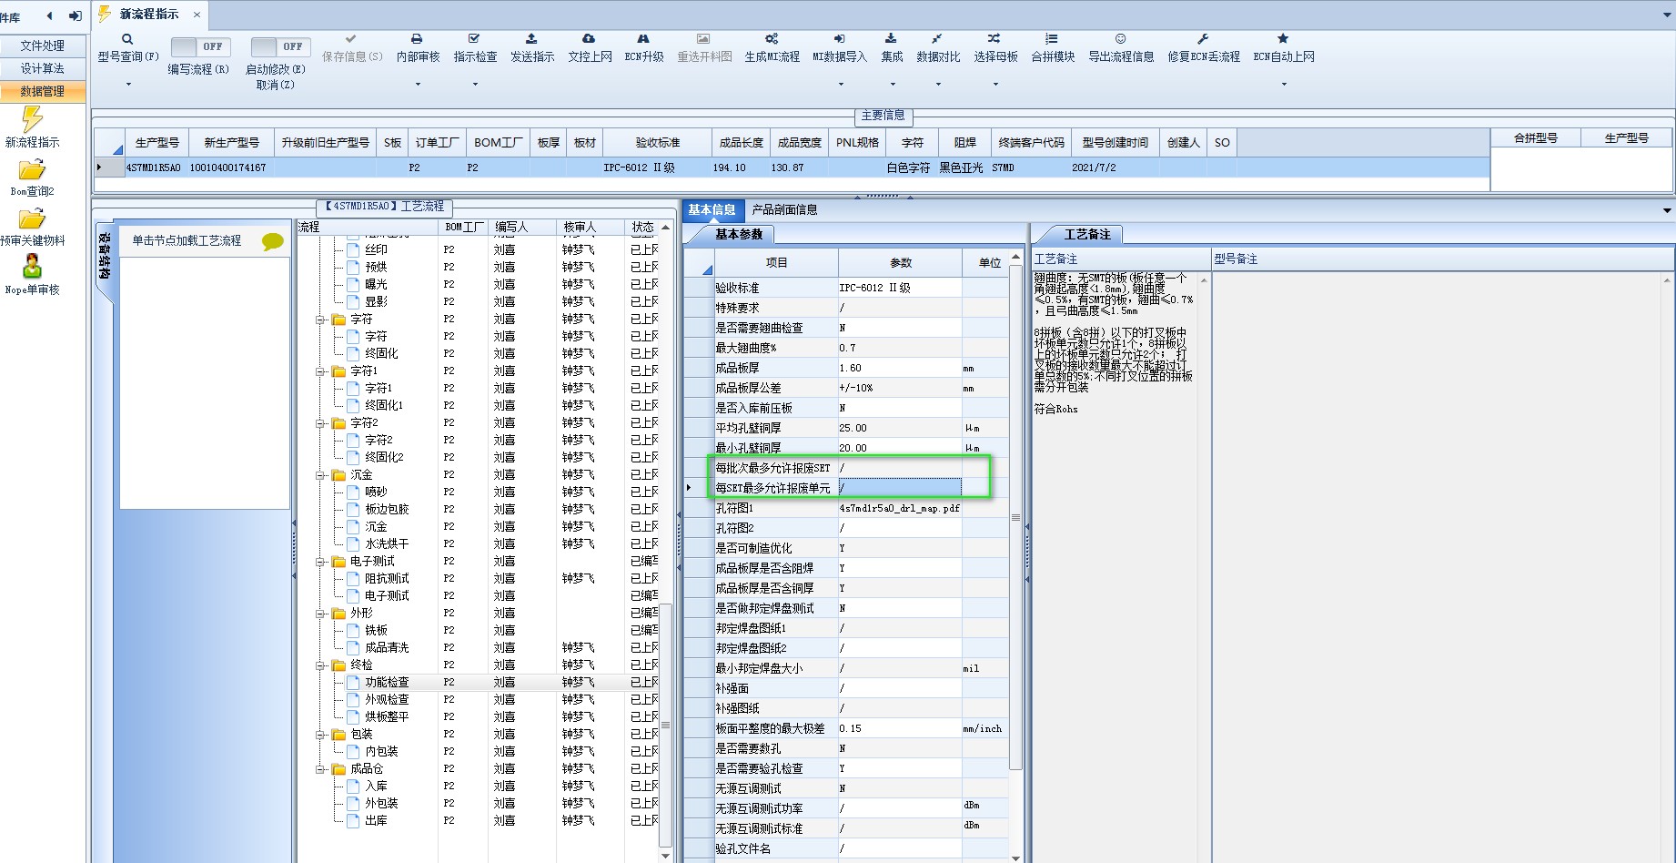Image resolution: width=1676 pixels, height=863 pixels.
Task: Open dropdown arrow under 数据对比
Action: tap(938, 85)
